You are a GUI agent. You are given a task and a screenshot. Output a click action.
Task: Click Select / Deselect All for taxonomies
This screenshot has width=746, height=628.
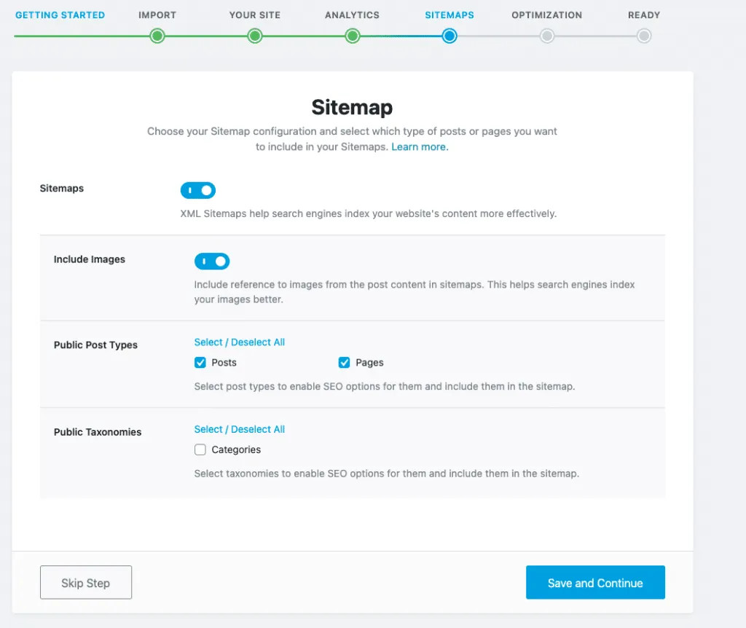click(239, 428)
